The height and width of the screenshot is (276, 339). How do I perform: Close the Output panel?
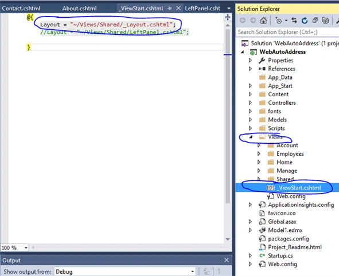coord(227,260)
